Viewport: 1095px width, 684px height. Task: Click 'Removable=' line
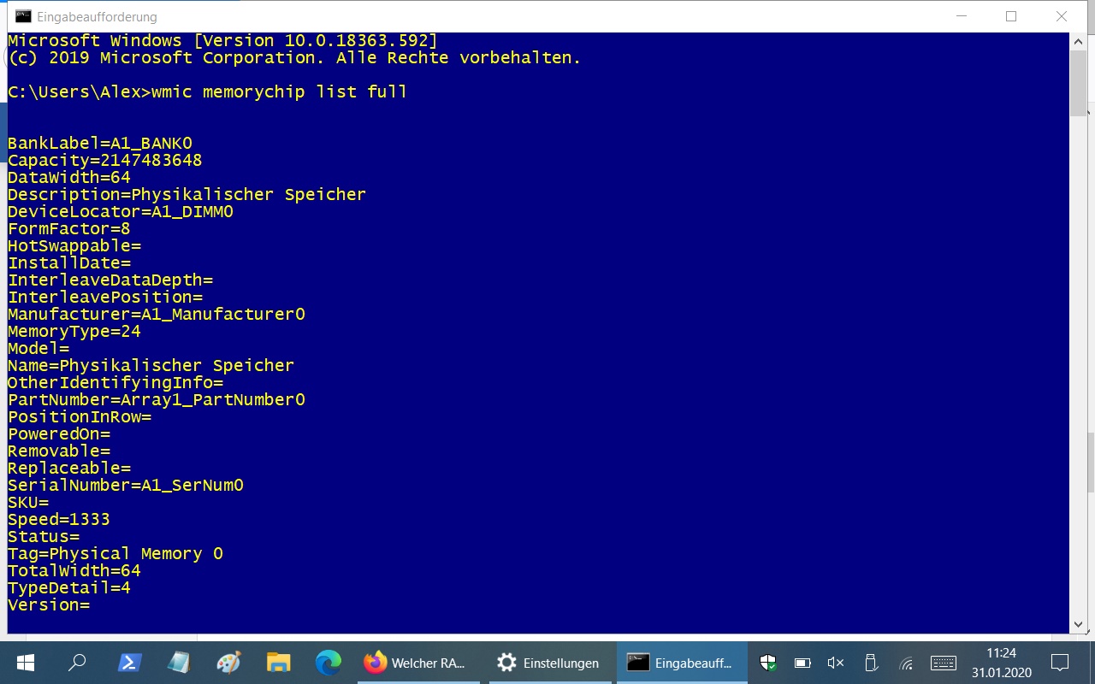[x=59, y=451]
